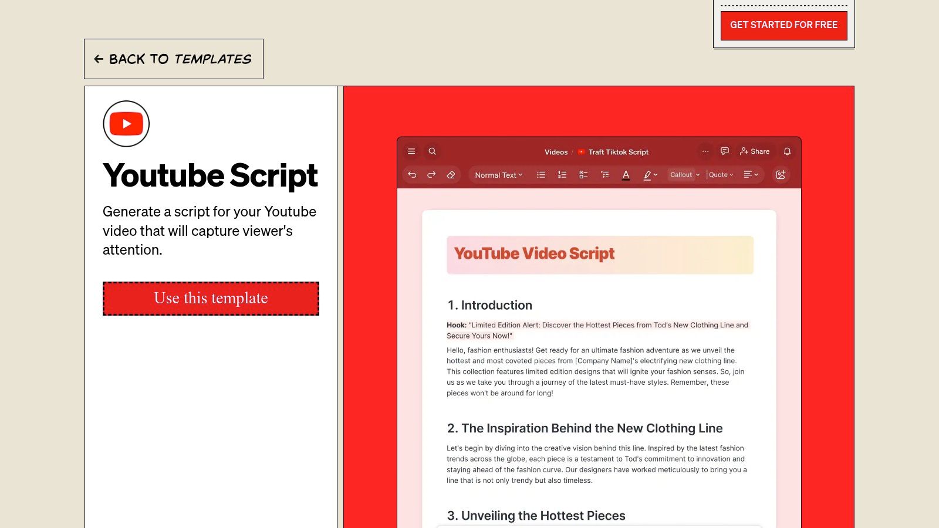The height and width of the screenshot is (528, 939).
Task: Open the Callout dropdown
Action: (685, 175)
